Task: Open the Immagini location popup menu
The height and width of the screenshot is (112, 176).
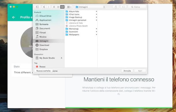Action: [x=90, y=7]
